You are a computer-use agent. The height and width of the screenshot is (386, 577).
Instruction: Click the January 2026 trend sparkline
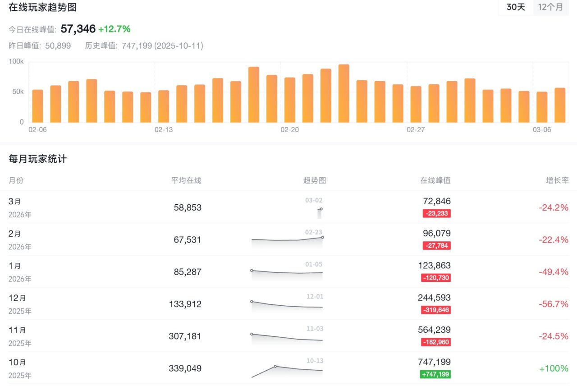[287, 272]
